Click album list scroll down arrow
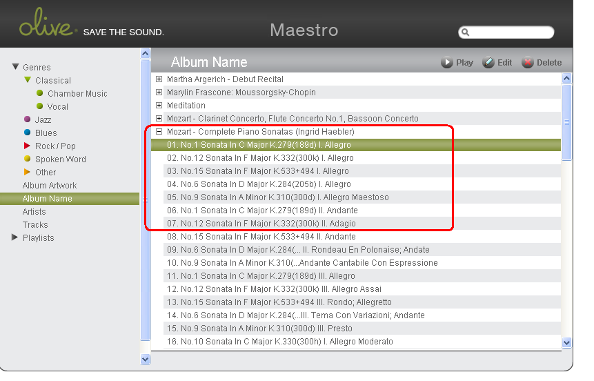 point(566,343)
